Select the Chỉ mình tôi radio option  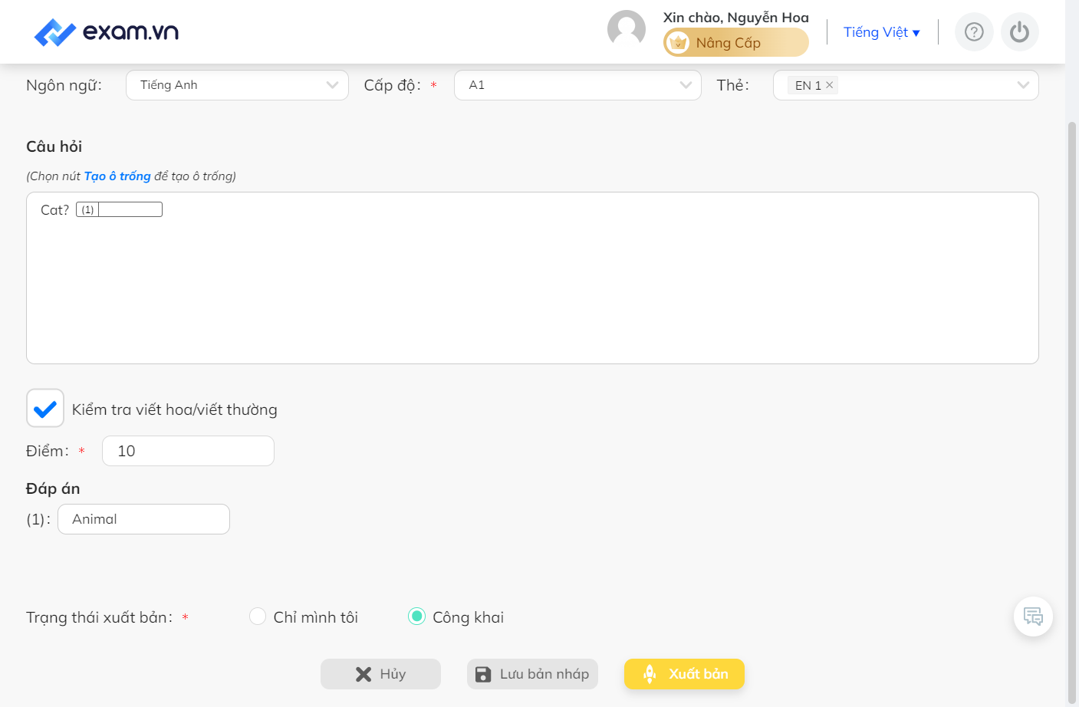tap(258, 617)
